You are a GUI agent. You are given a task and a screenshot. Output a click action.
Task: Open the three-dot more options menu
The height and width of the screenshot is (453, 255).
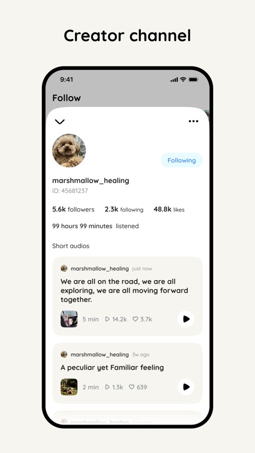[193, 121]
